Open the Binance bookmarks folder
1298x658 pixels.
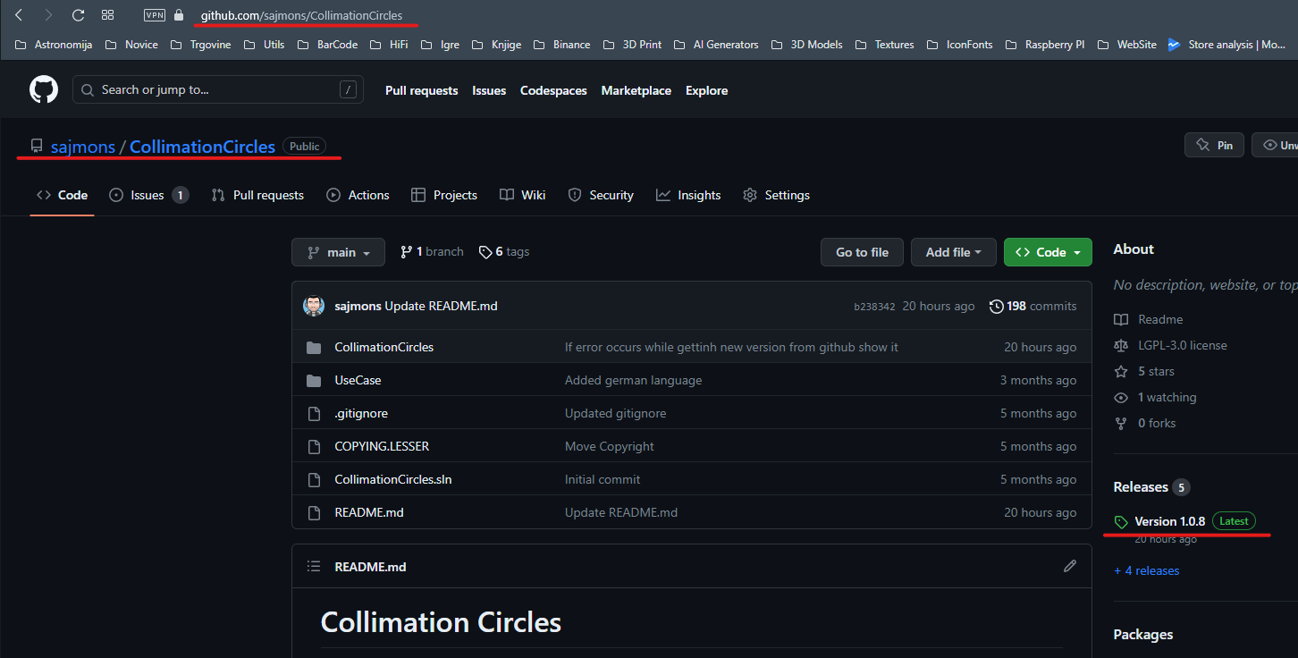[561, 45]
